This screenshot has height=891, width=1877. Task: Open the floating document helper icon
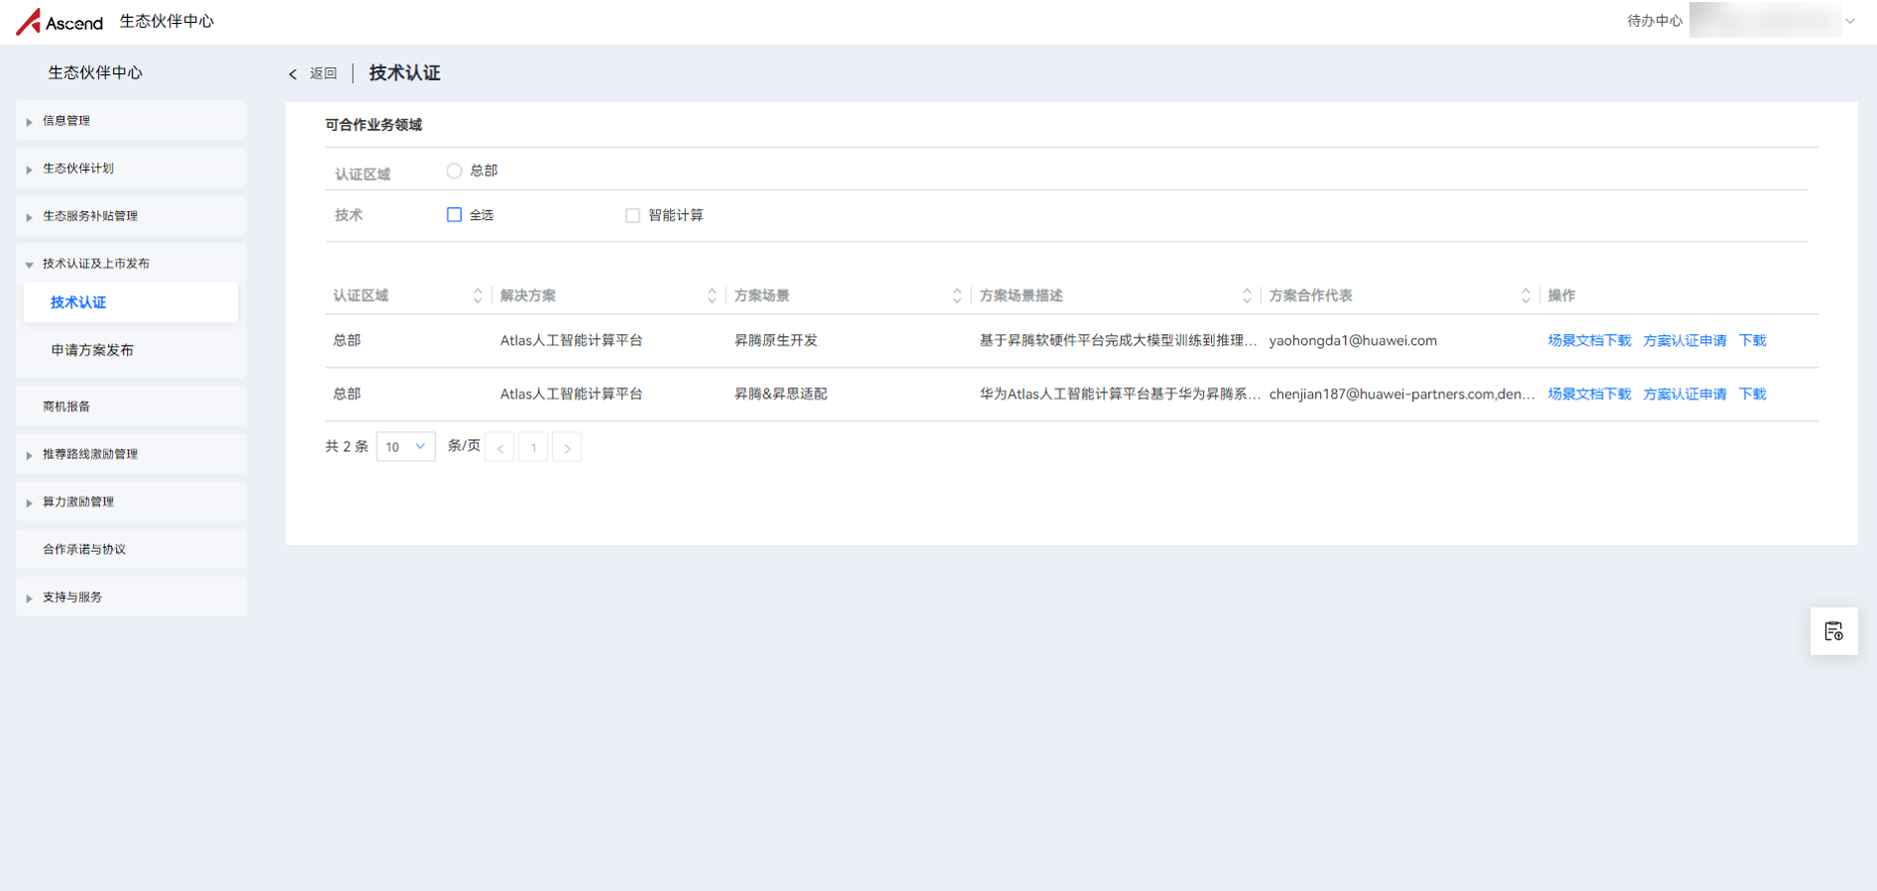1833,631
